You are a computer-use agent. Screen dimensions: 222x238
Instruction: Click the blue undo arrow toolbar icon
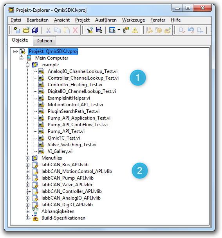(x=191, y=30)
